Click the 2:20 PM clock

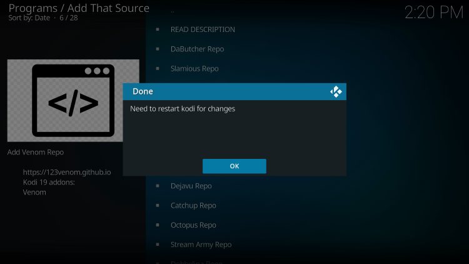click(x=434, y=13)
